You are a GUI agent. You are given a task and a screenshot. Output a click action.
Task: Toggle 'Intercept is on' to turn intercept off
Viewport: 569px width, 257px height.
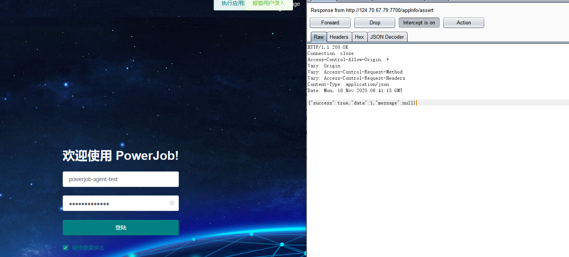click(419, 22)
